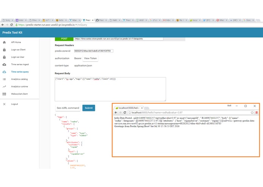The image size is (263, 187).
Task: Click the Logout X icon
Action: tap(5, 104)
